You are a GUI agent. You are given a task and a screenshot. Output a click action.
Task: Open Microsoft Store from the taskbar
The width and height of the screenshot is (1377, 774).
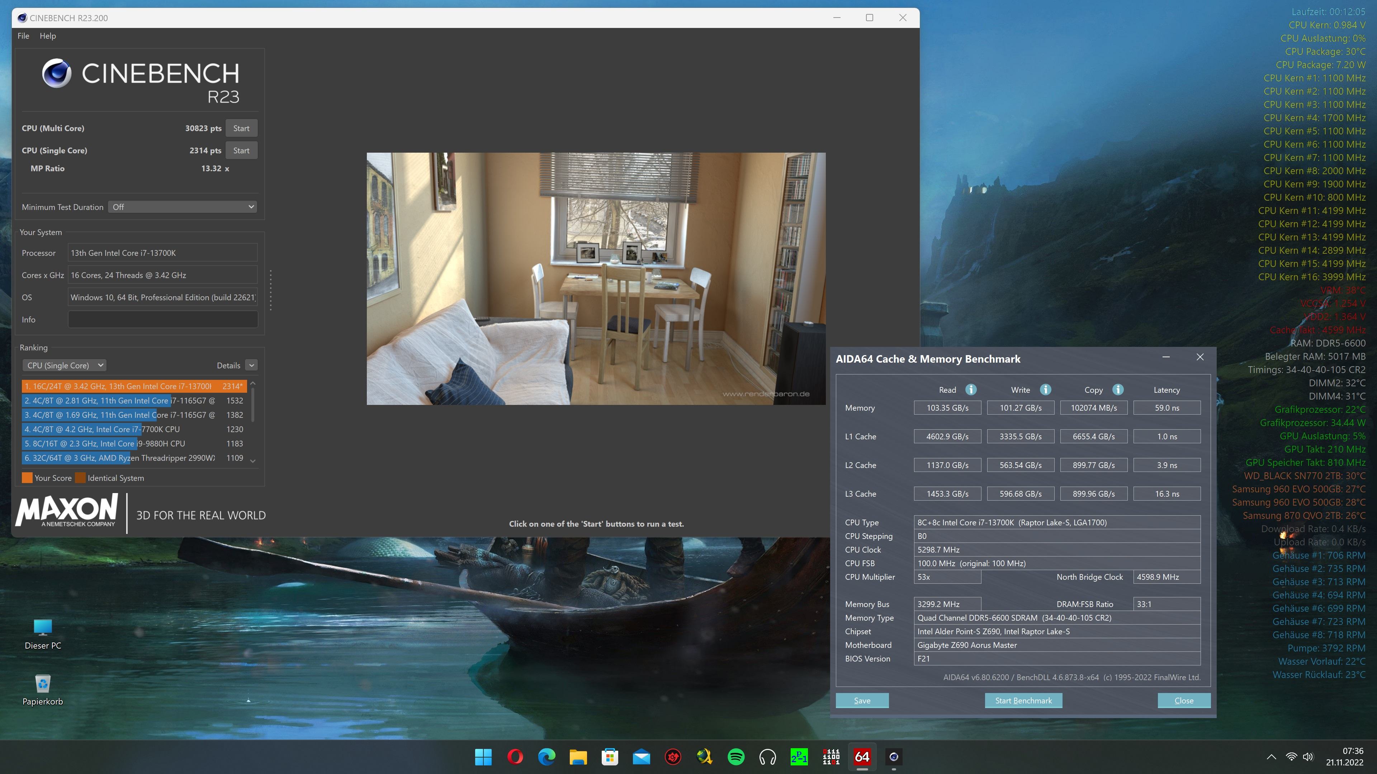tap(609, 756)
